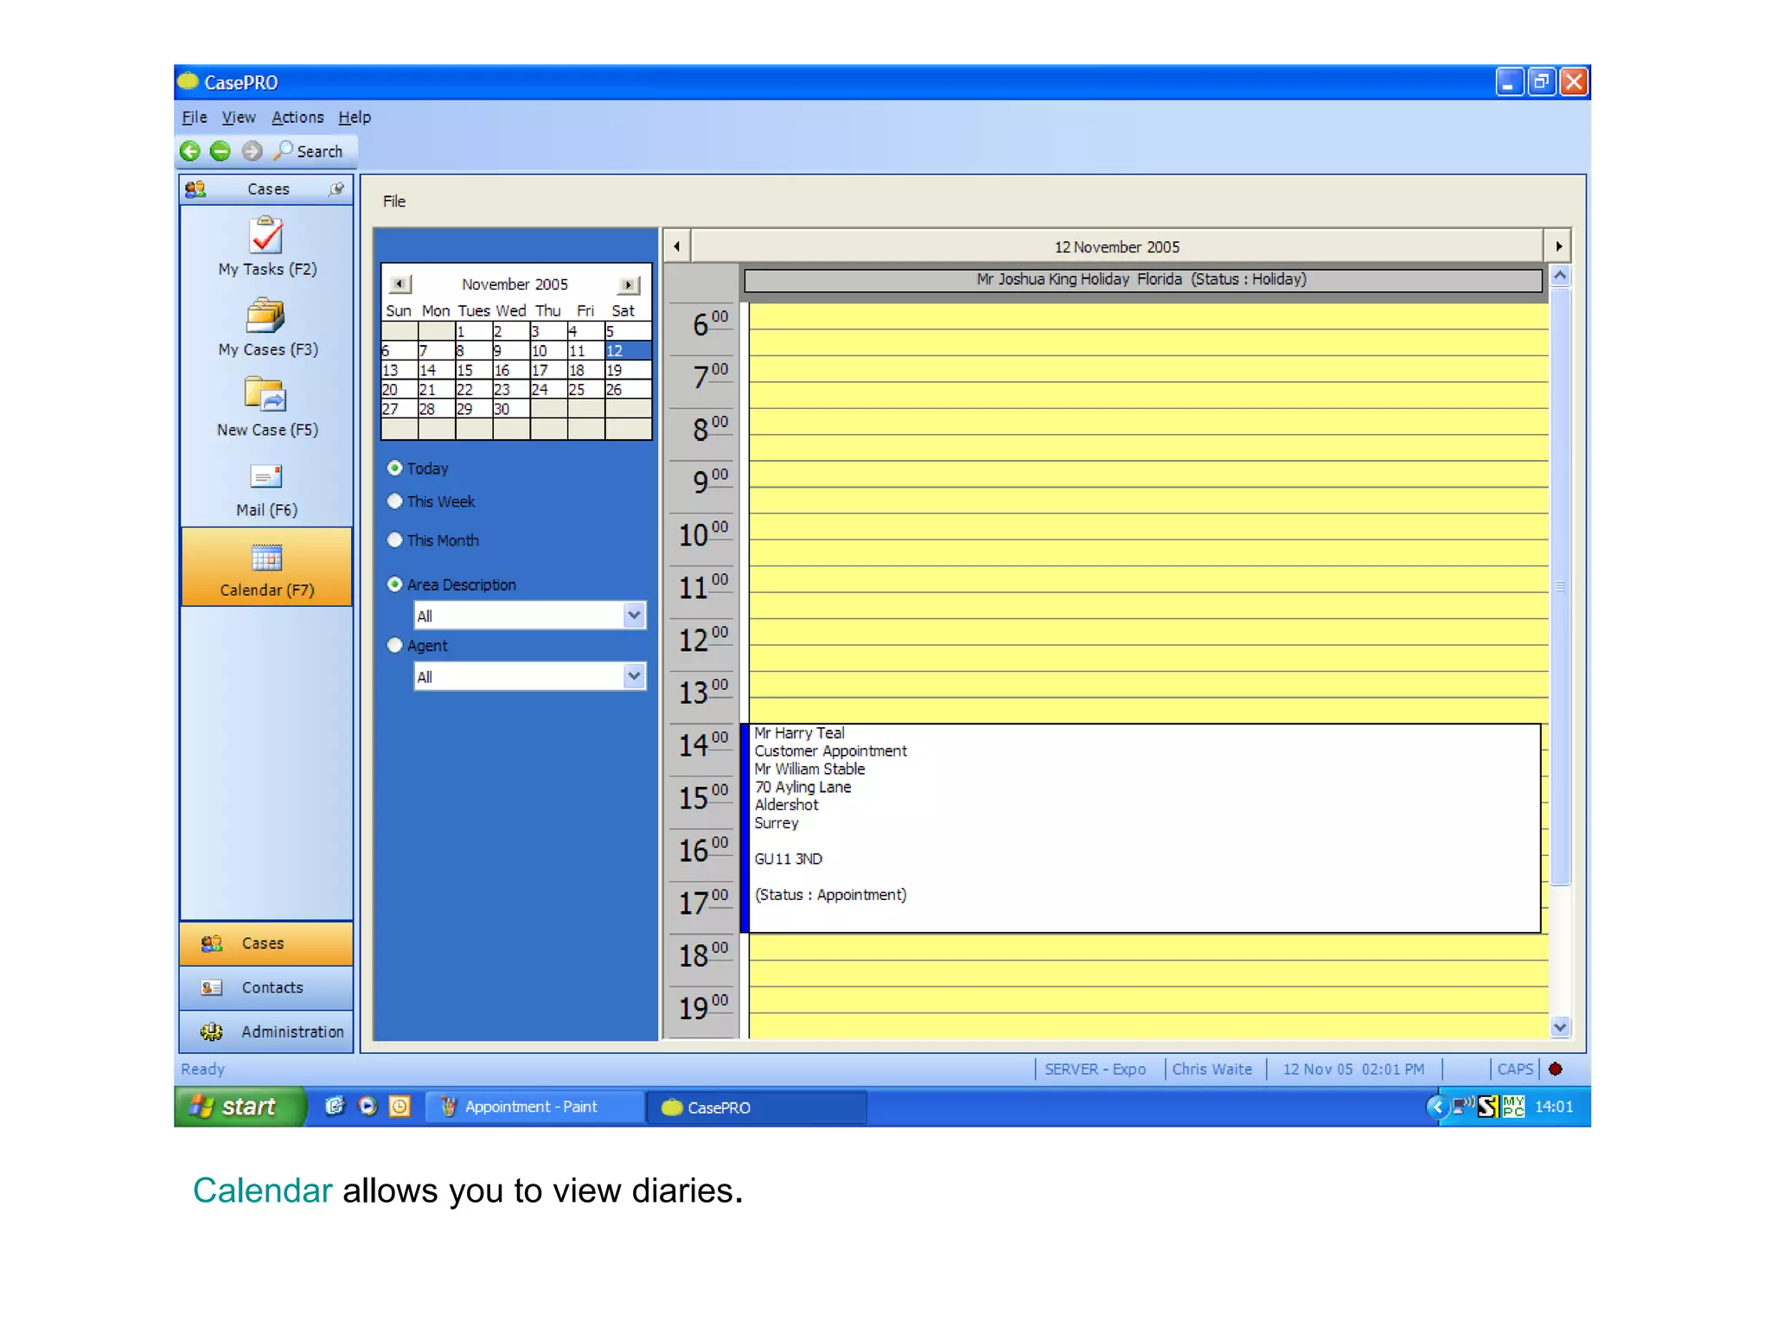Image resolution: width=1771 pixels, height=1328 pixels.
Task: Click the MY PC tray icon
Action: click(x=1513, y=1107)
